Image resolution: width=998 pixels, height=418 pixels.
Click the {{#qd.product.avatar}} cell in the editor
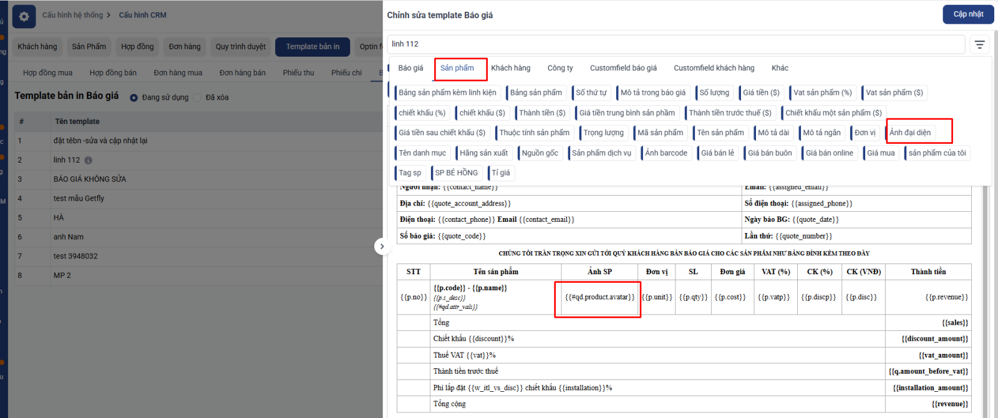[x=599, y=297]
